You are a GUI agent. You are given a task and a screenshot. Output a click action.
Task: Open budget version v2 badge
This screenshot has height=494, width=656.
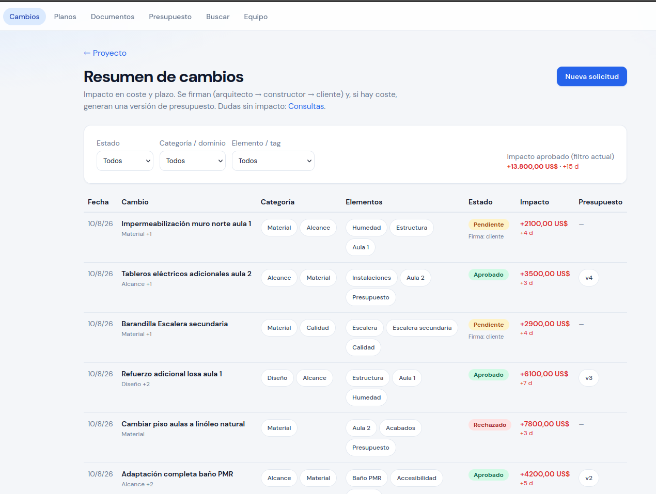click(x=589, y=478)
